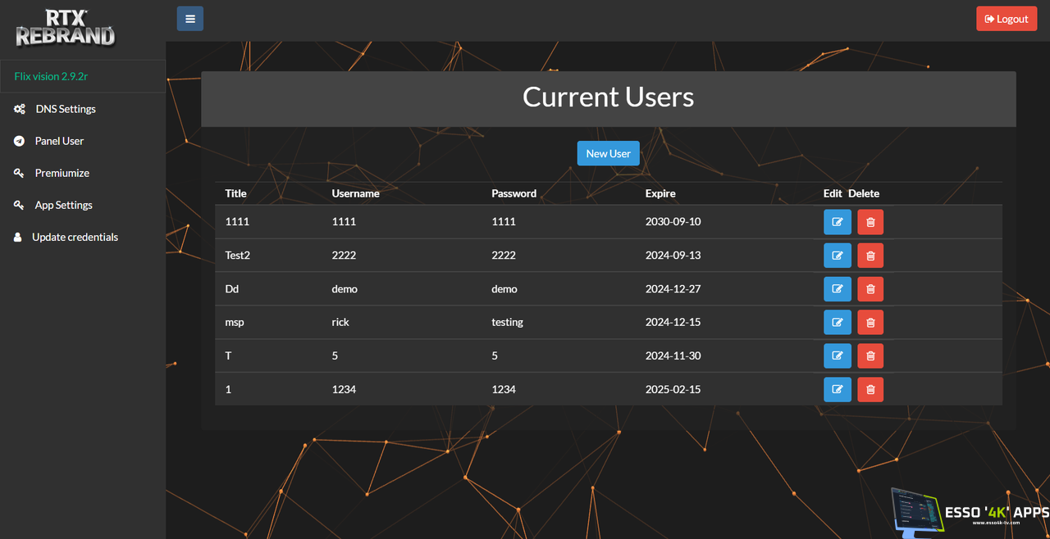The width and height of the screenshot is (1050, 539).
Task: Click the New User button
Action: pyautogui.click(x=608, y=153)
